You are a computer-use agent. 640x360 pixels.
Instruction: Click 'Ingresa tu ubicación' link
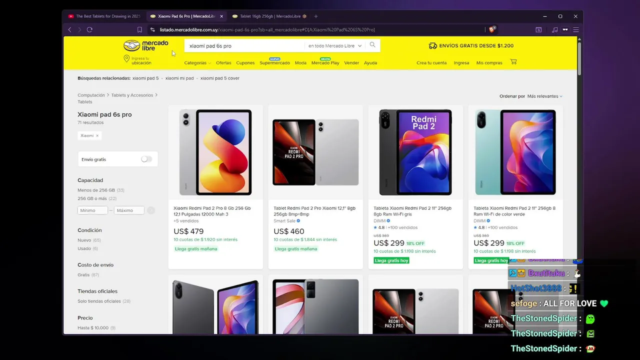point(141,60)
